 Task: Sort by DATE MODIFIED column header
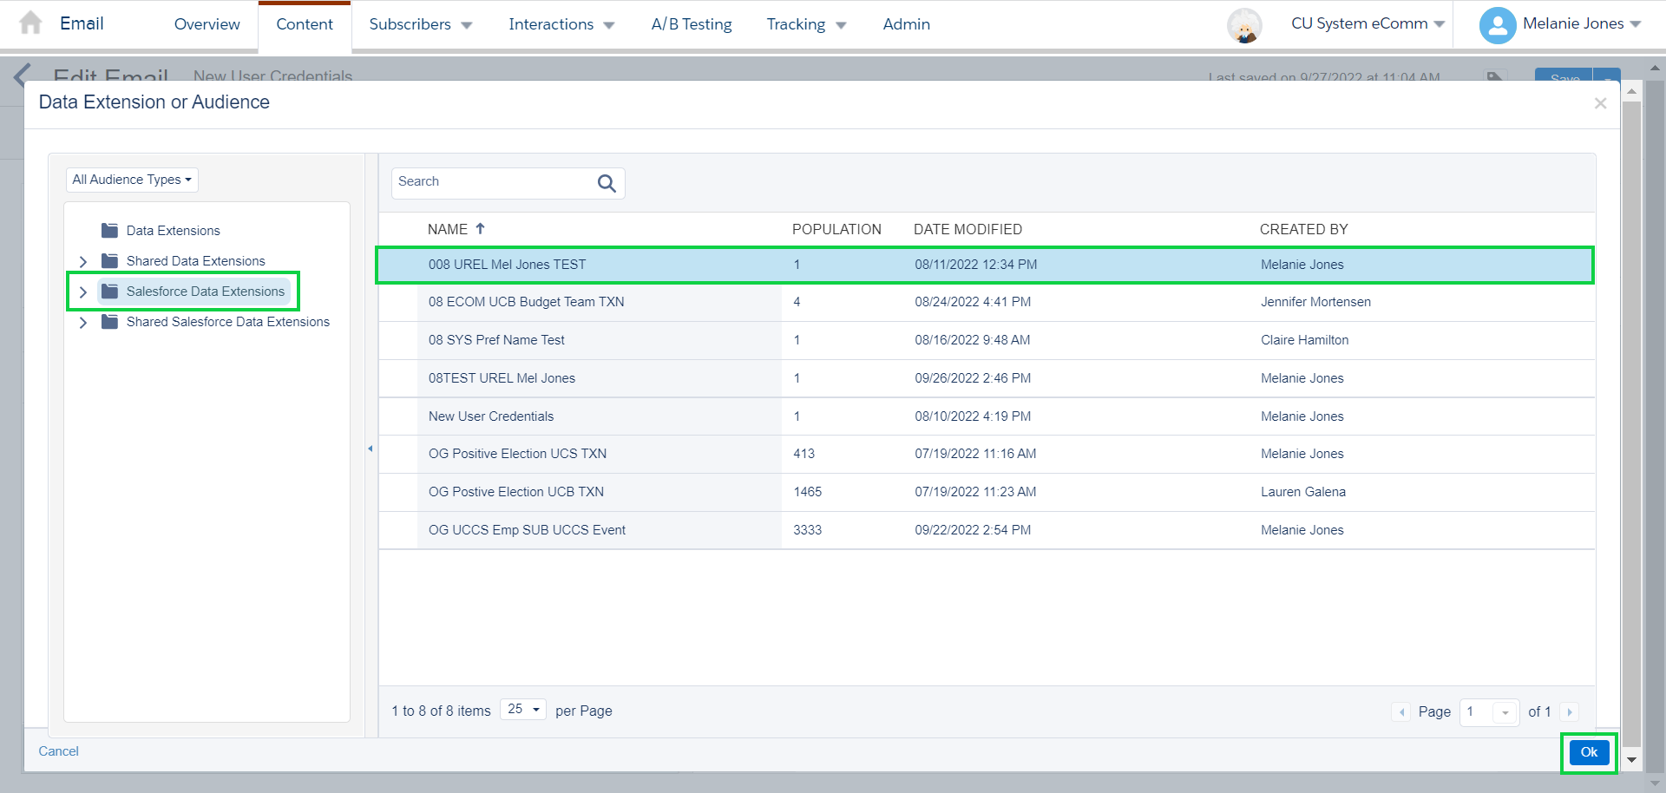click(967, 229)
